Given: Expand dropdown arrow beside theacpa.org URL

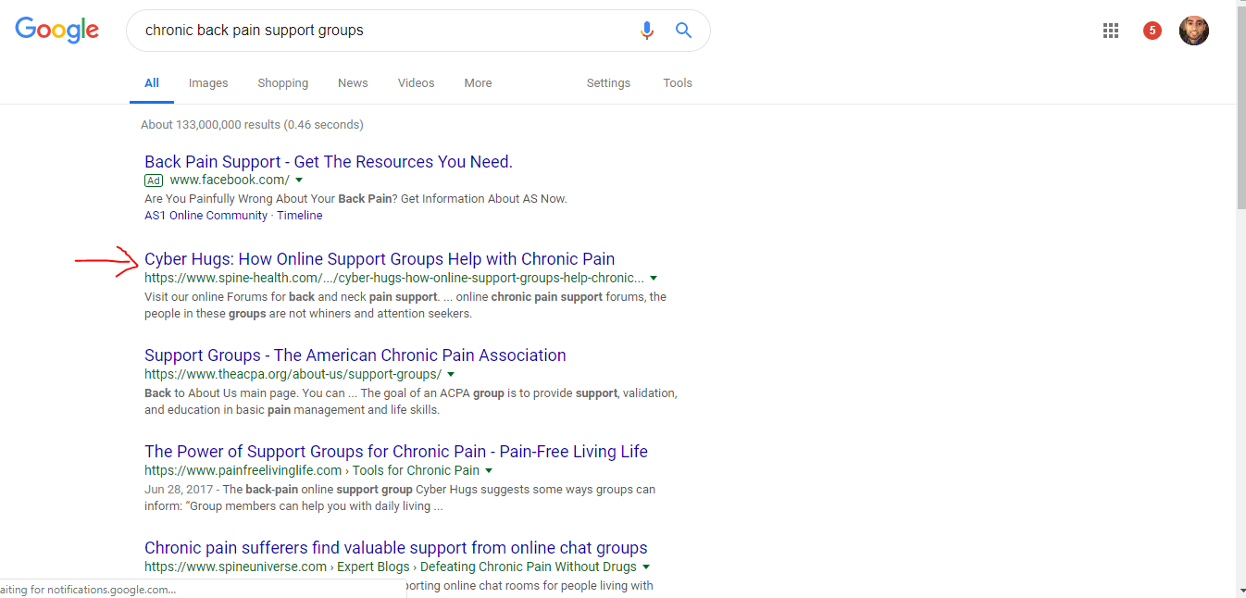Looking at the screenshot, I should [451, 375].
